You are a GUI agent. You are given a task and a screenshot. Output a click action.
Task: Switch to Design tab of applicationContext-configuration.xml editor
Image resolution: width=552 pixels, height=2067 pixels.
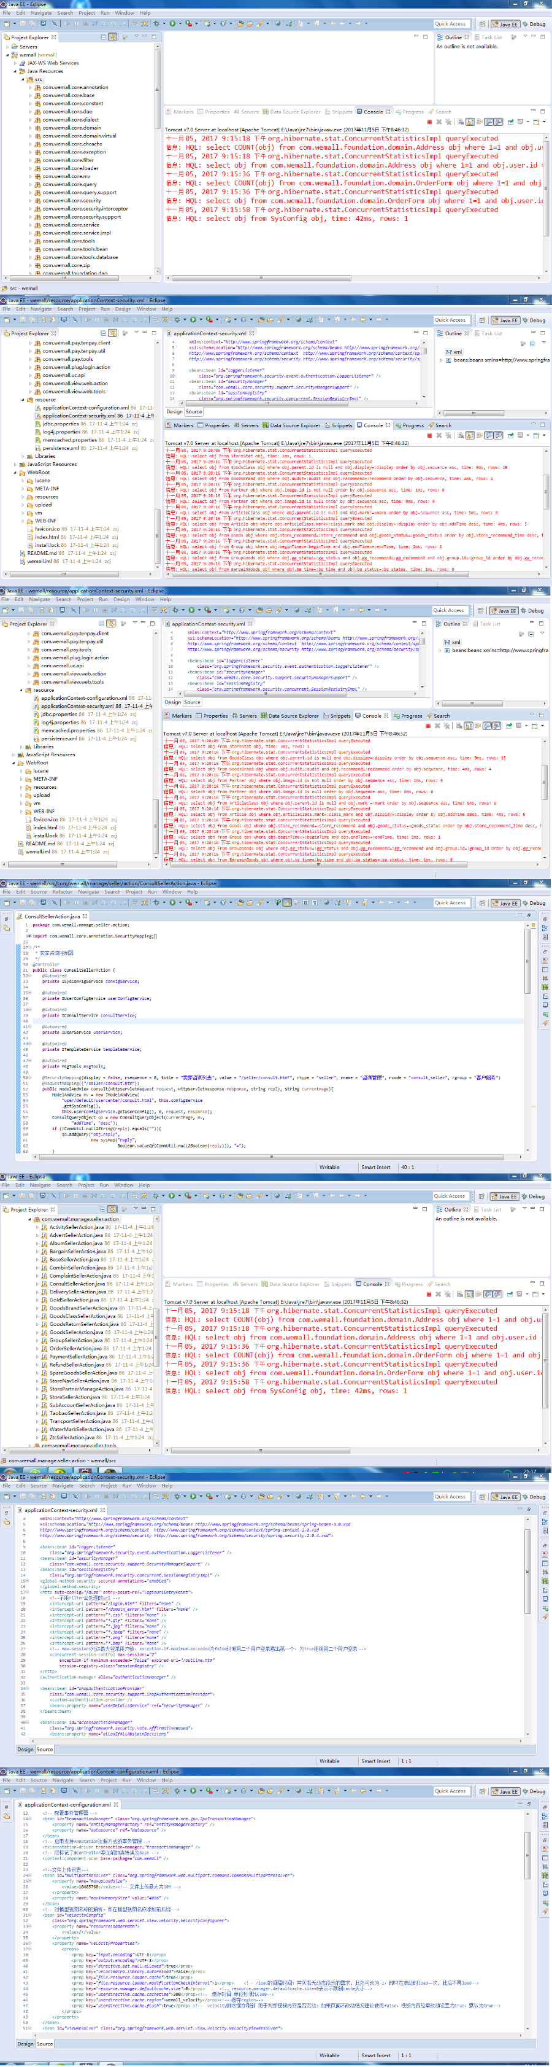[x=26, y=2044]
